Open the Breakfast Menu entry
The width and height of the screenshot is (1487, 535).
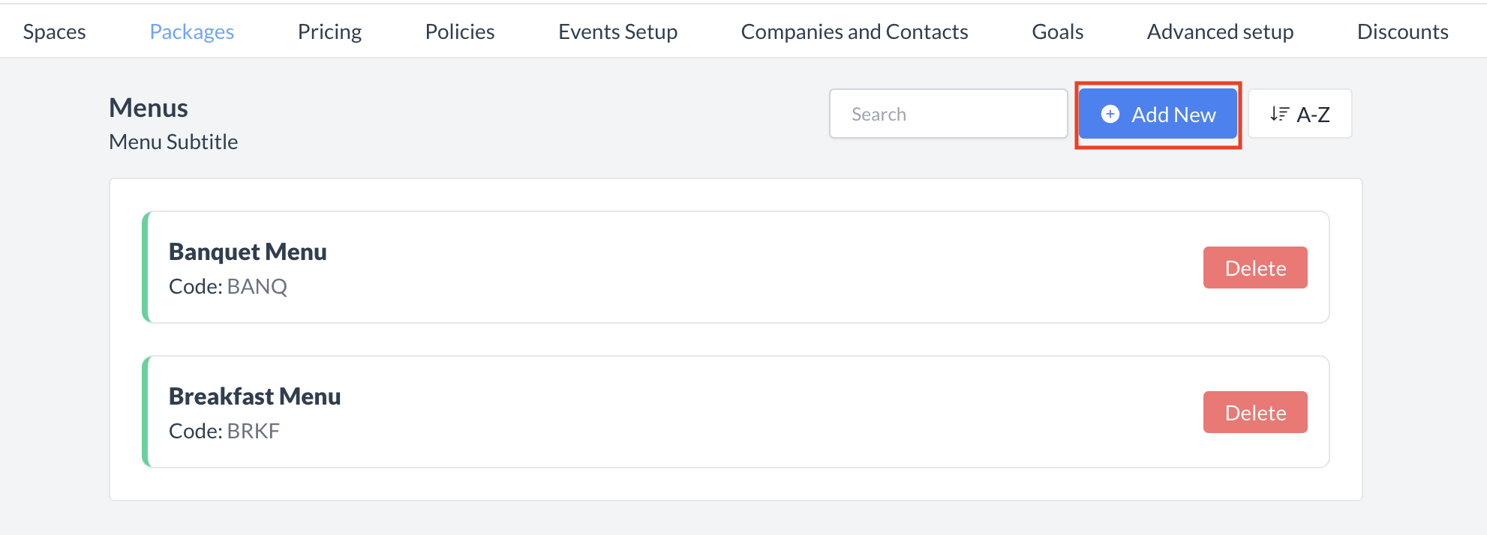pos(254,396)
